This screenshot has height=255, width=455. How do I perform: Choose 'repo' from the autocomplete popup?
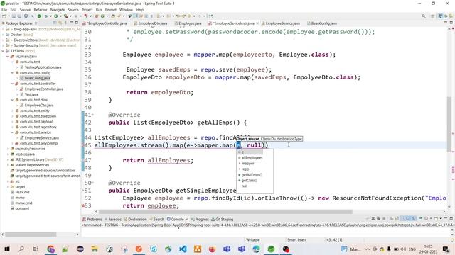[x=245, y=169]
